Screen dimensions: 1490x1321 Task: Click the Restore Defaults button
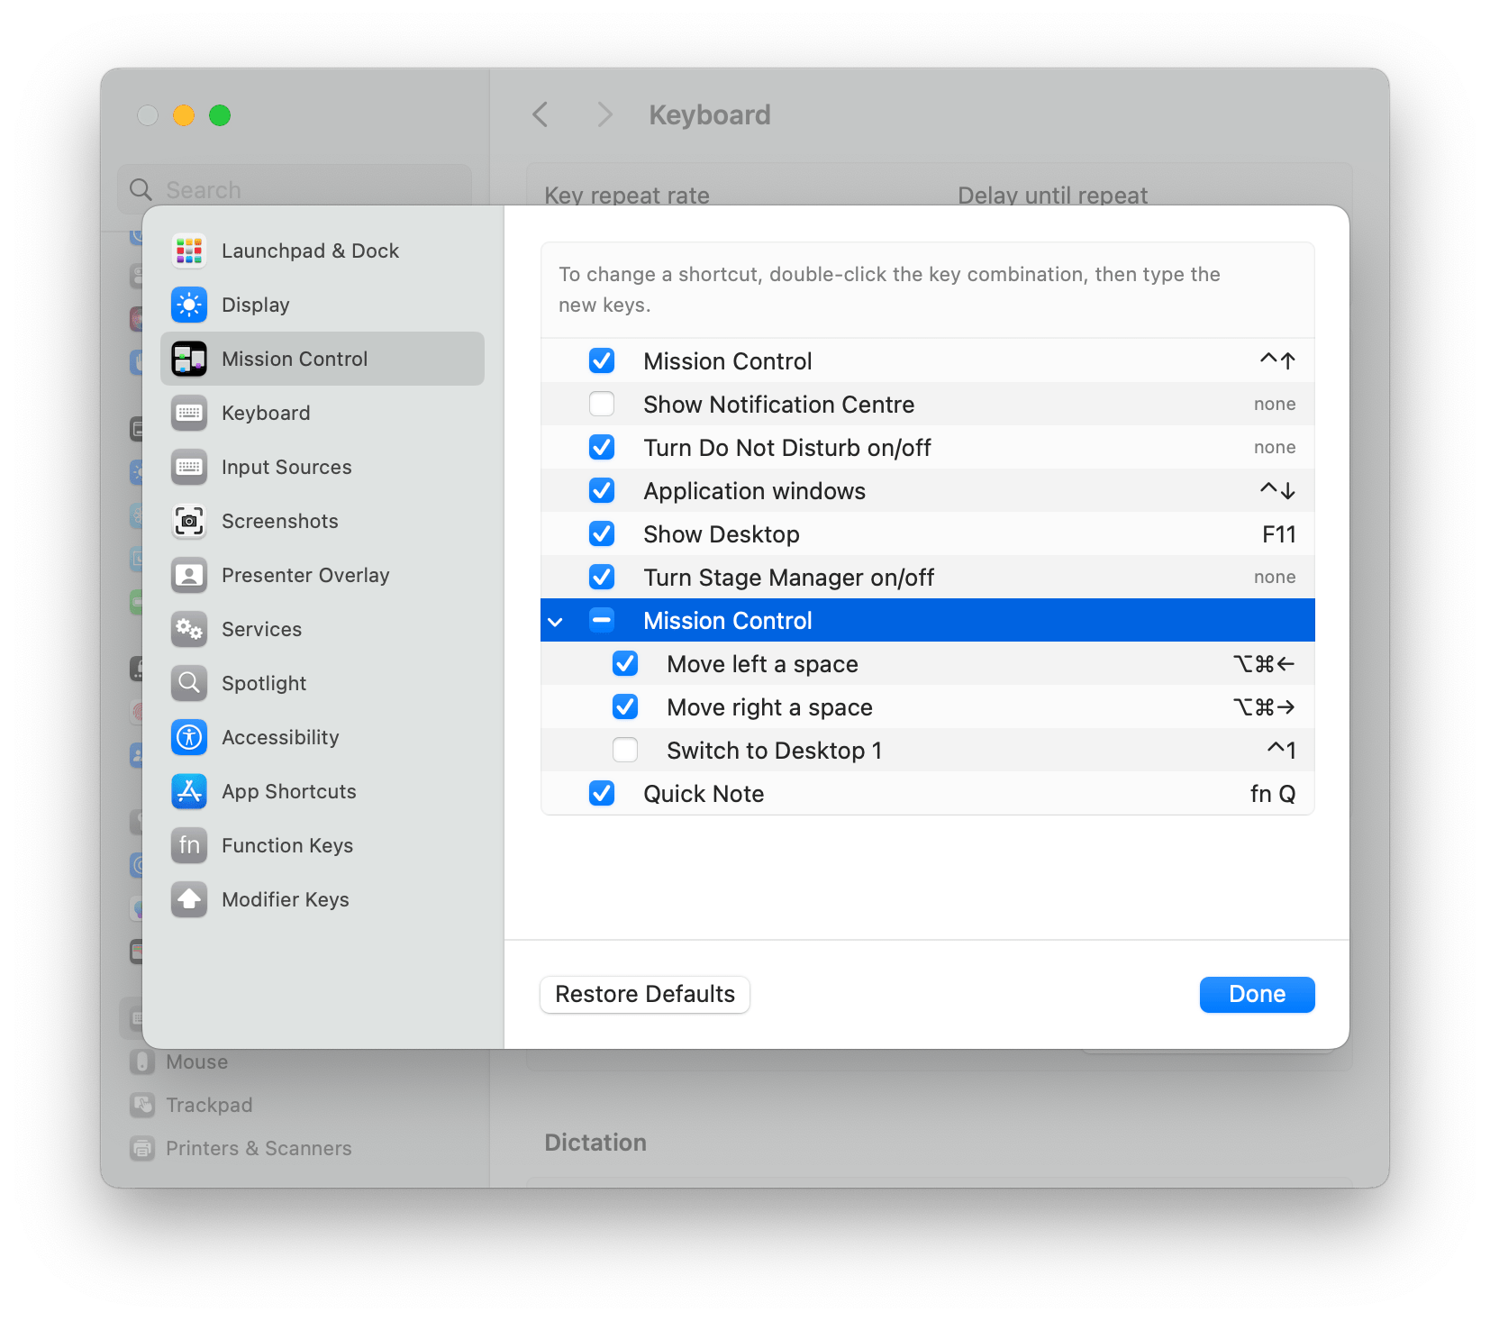point(644,994)
